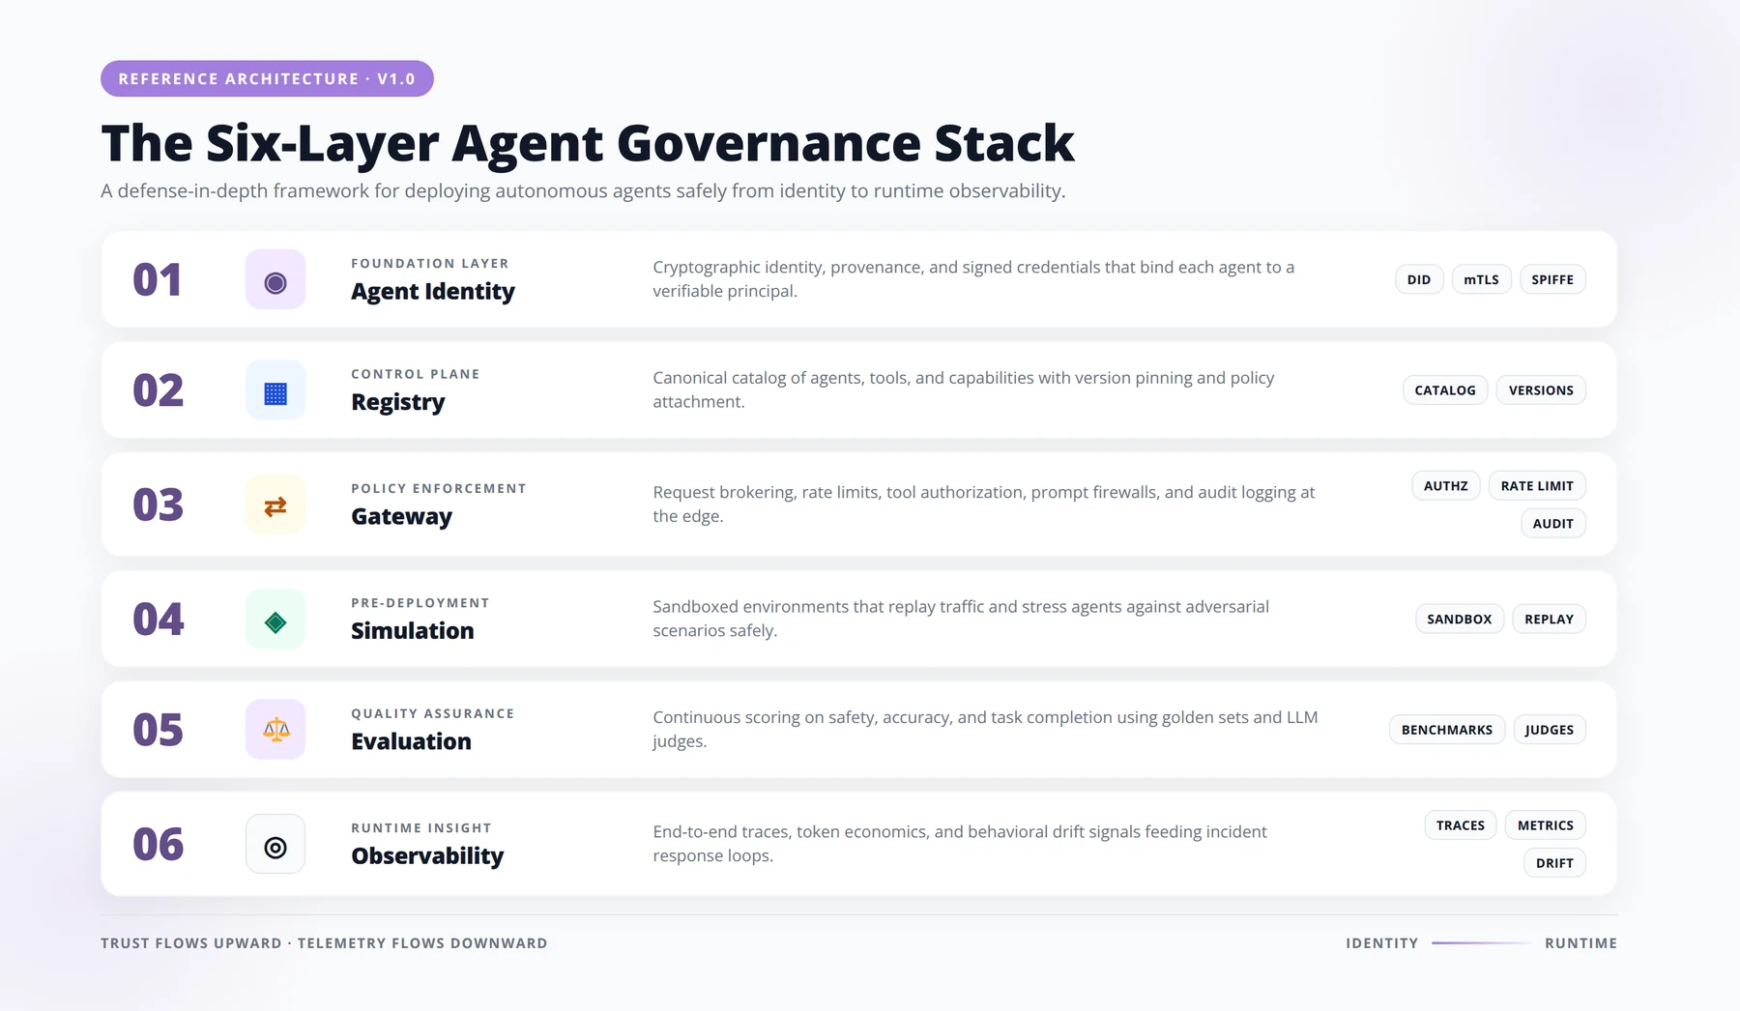
Task: Click the REPLAY tag
Action: tap(1550, 620)
